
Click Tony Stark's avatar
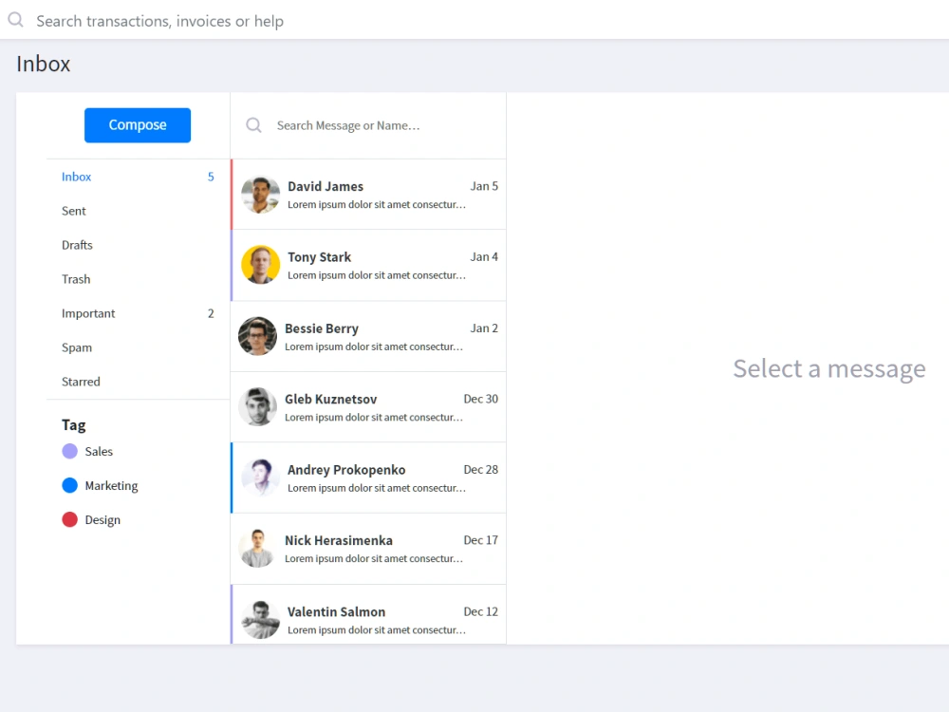(x=260, y=265)
